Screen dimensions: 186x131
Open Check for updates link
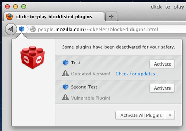(x=137, y=74)
